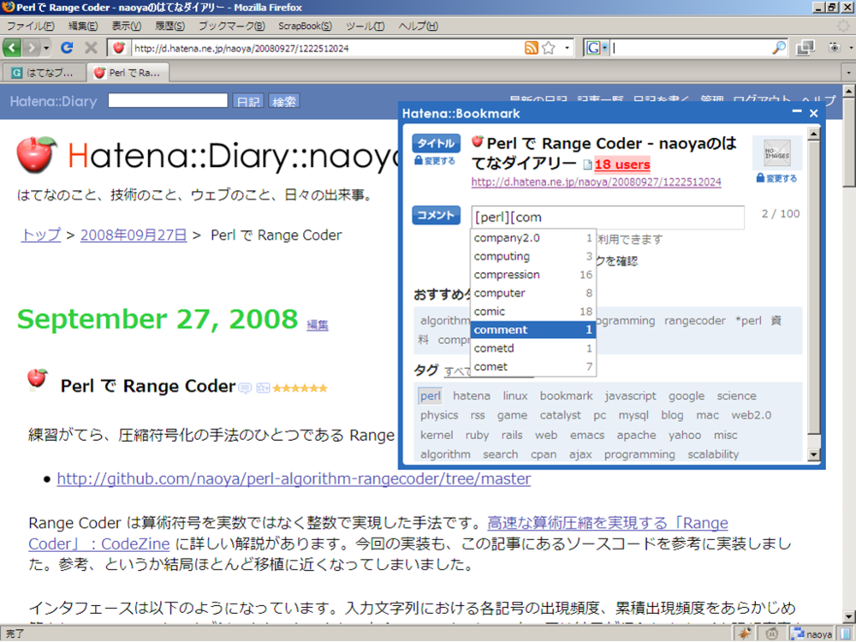This screenshot has height=642, width=856.
Task: Open the ツール menu
Action: [x=365, y=27]
